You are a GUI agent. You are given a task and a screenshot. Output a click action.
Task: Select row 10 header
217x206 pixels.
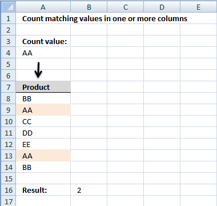pos(8,121)
